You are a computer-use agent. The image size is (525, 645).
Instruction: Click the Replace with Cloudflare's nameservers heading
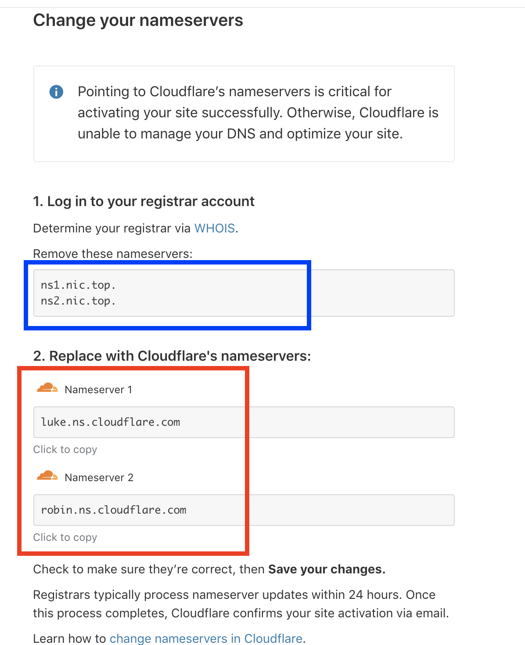(x=172, y=356)
